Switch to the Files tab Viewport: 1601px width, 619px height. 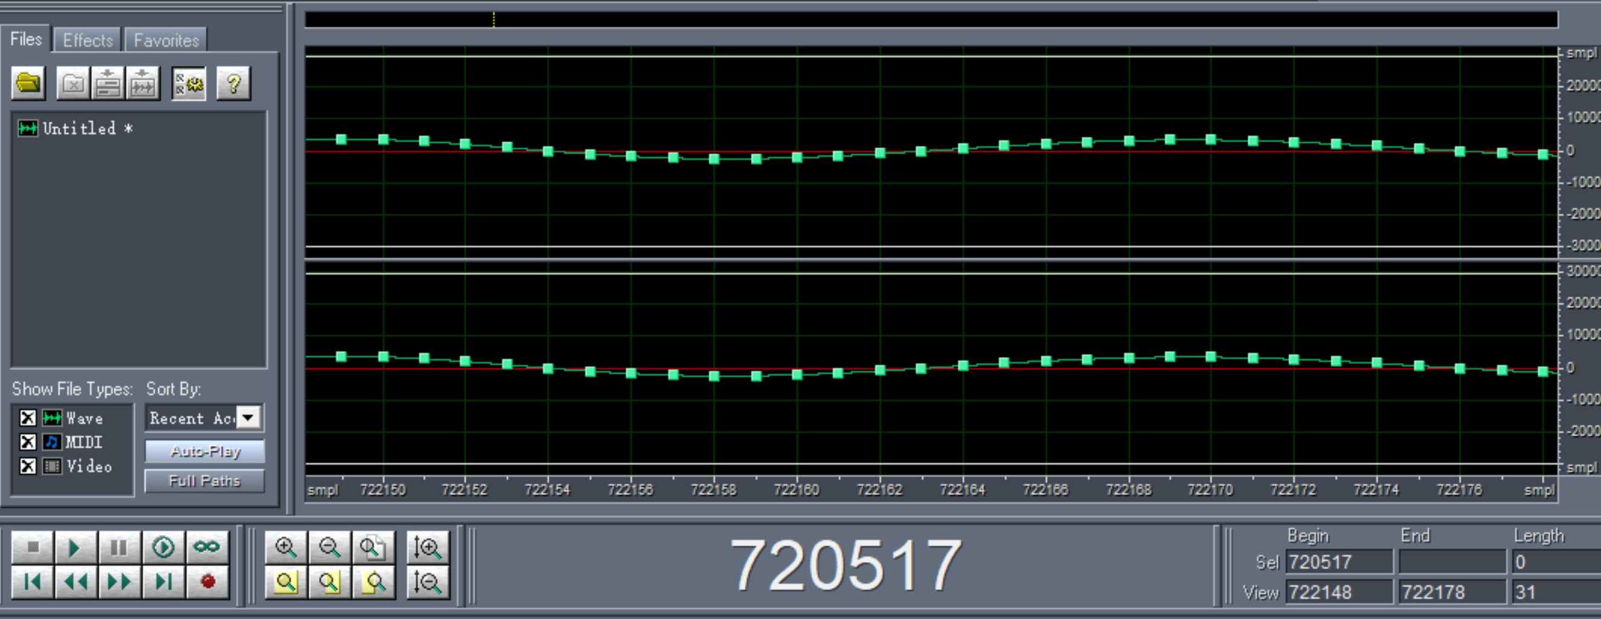coord(26,39)
